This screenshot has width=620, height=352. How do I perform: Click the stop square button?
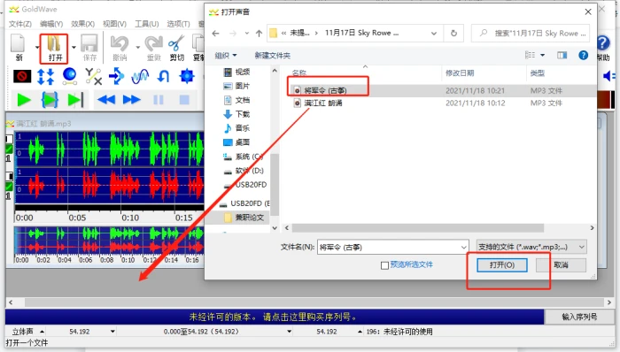(184, 100)
